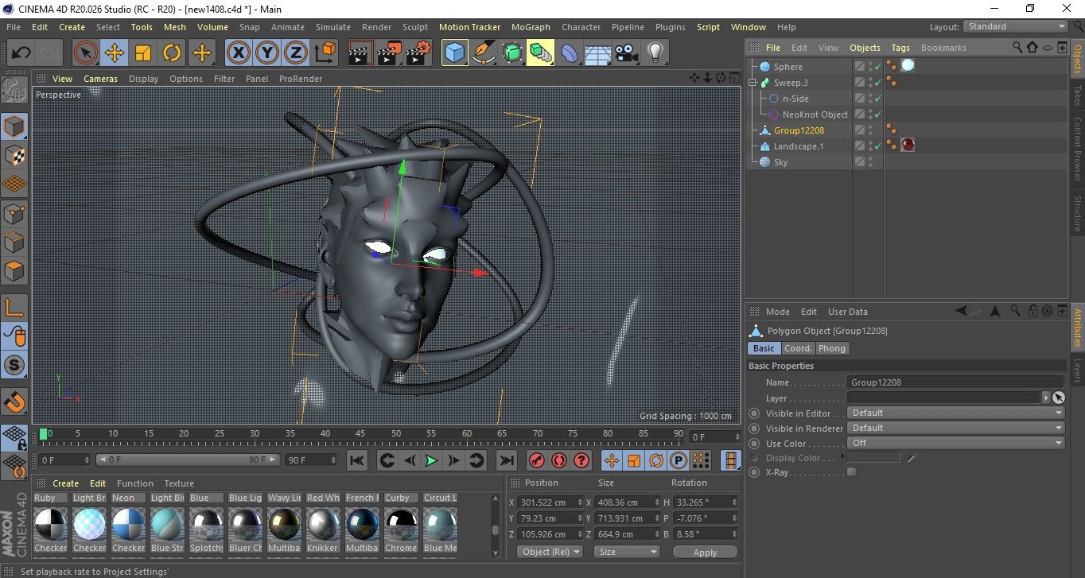
Task: Add a Cube primitive object
Action: click(x=454, y=53)
